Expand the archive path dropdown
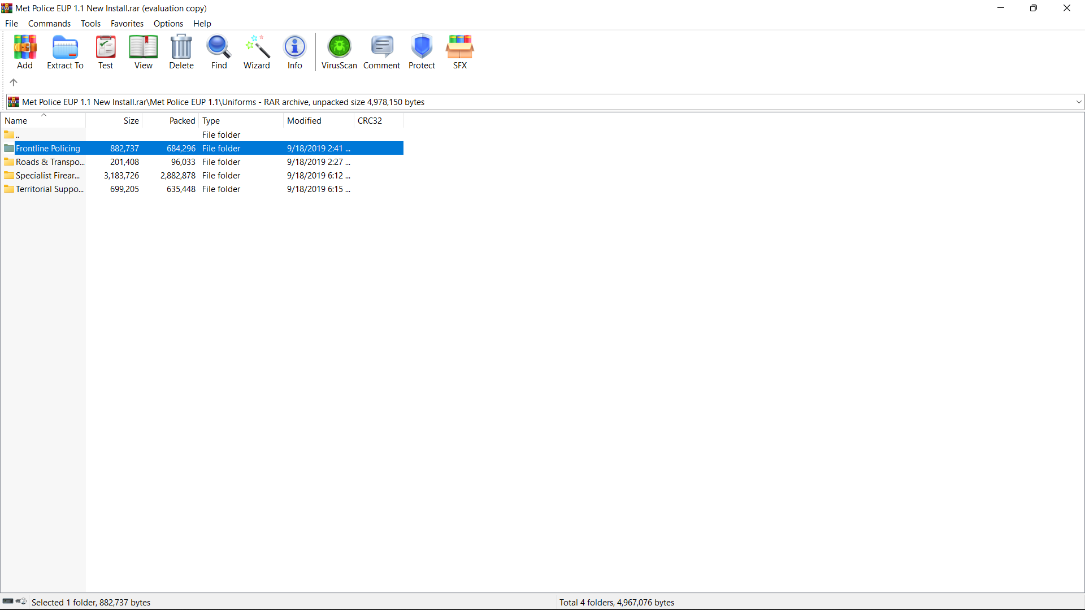This screenshot has width=1085, height=610. pyautogui.click(x=1078, y=102)
